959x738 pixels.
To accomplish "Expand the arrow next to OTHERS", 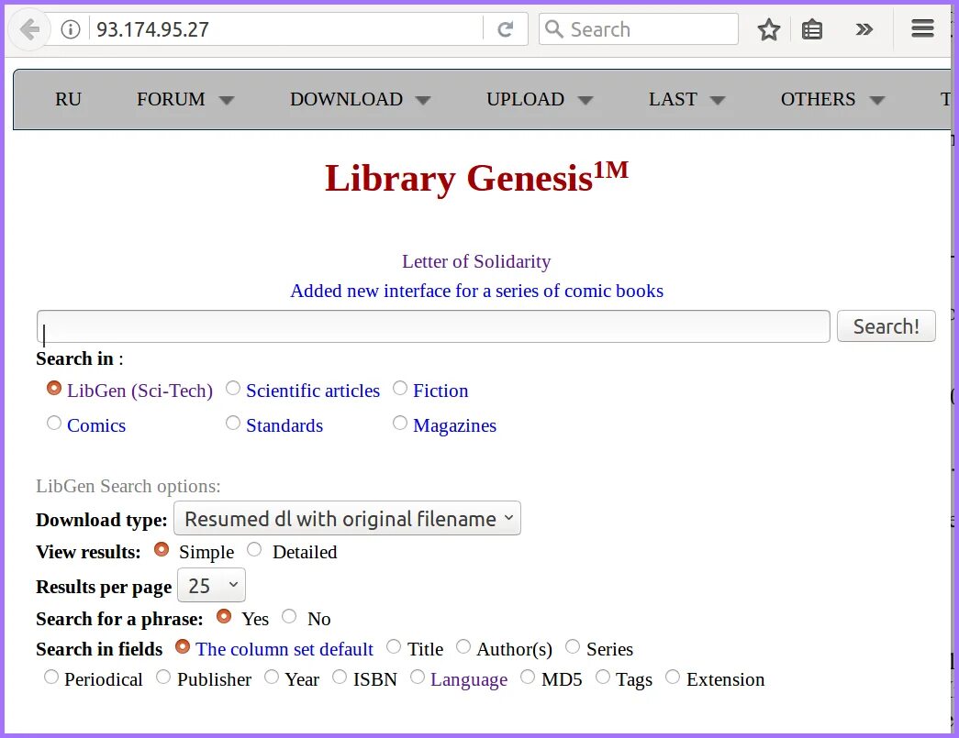I will pos(877,100).
